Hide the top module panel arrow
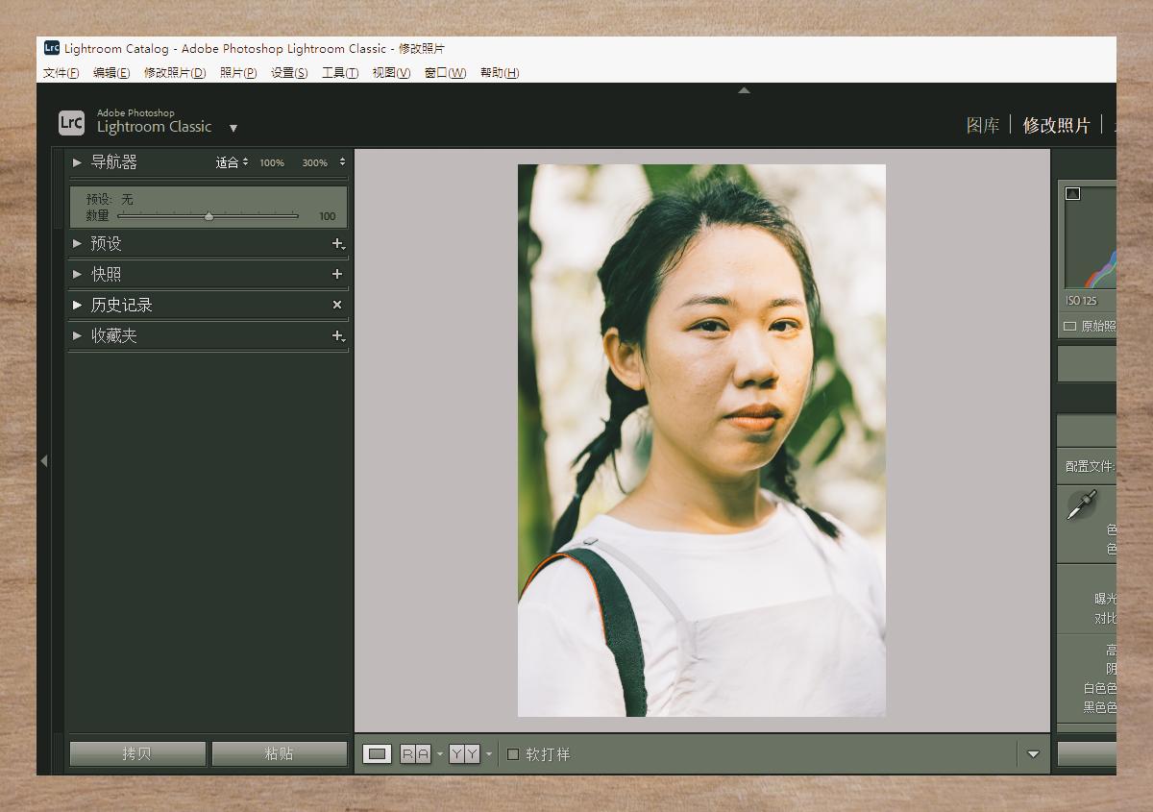1153x812 pixels. [744, 90]
